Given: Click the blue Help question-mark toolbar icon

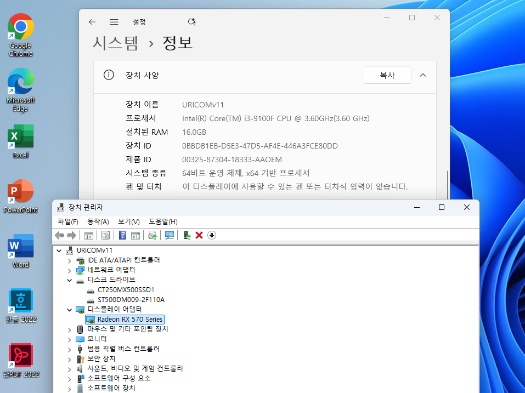Looking at the screenshot, I should tap(122, 236).
